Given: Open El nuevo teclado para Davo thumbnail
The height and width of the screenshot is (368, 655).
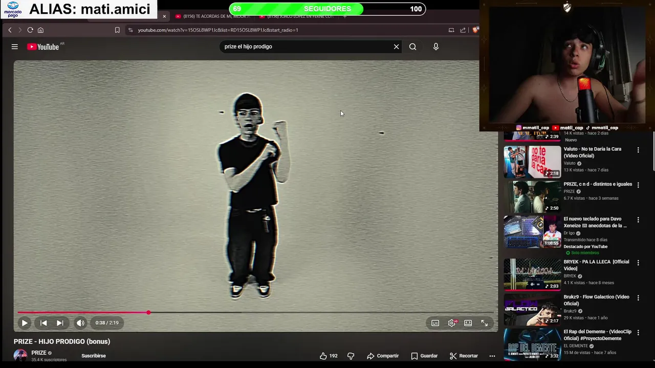Looking at the screenshot, I should (x=532, y=232).
